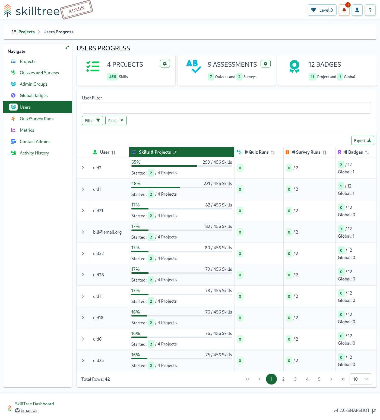Toggle sorting on the # Badges column
Viewport: 380px width, 420px height.
tap(367, 152)
